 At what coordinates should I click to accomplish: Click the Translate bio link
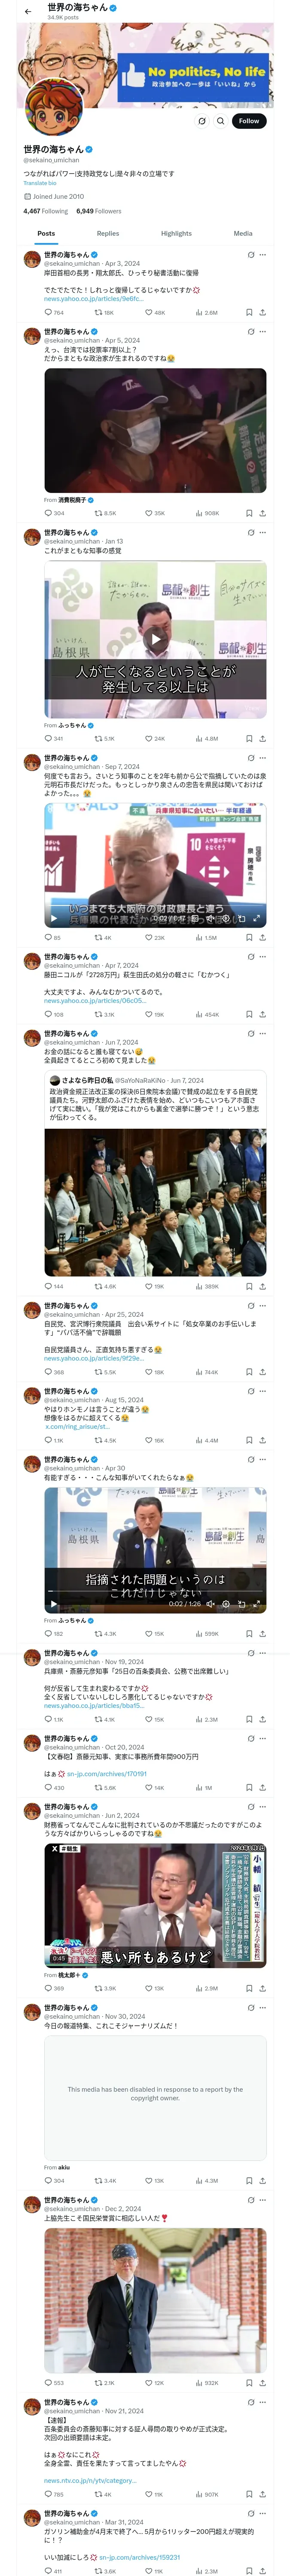click(x=40, y=183)
